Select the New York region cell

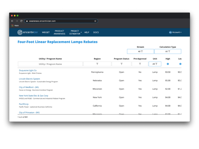[97, 97]
